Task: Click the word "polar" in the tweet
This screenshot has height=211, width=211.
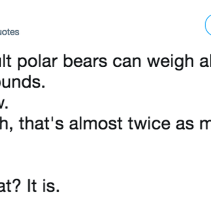Action: (37, 62)
